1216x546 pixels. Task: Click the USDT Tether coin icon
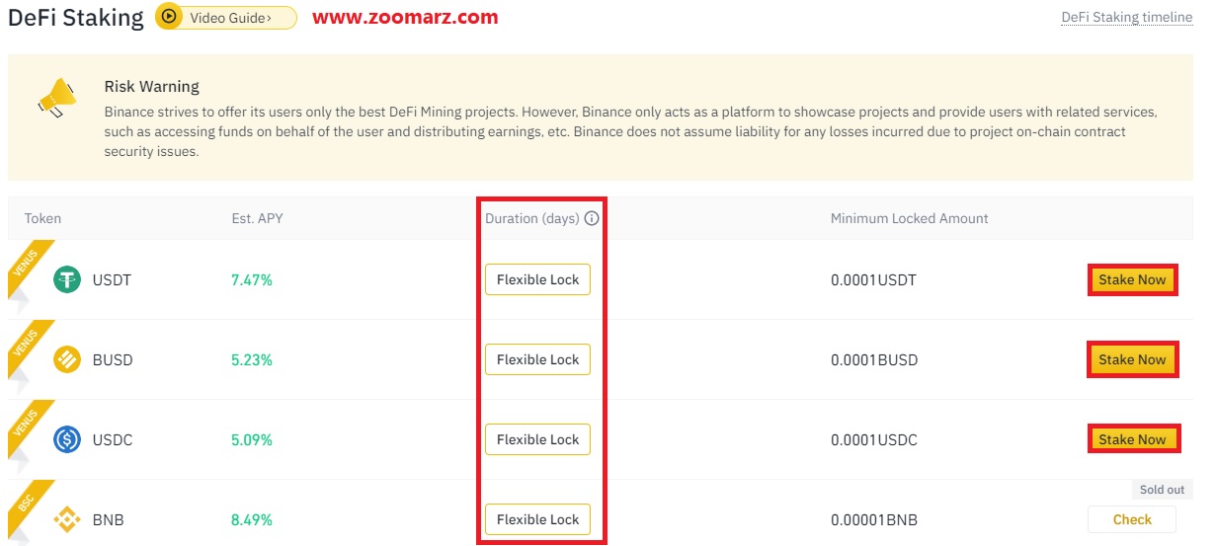(67, 279)
